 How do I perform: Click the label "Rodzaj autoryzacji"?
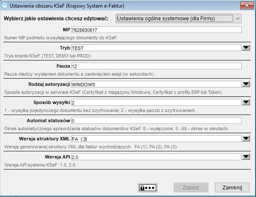[x=49, y=85]
